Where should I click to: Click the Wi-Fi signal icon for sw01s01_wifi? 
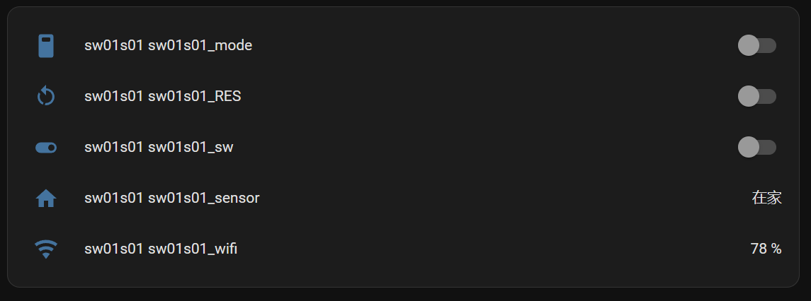click(x=46, y=249)
